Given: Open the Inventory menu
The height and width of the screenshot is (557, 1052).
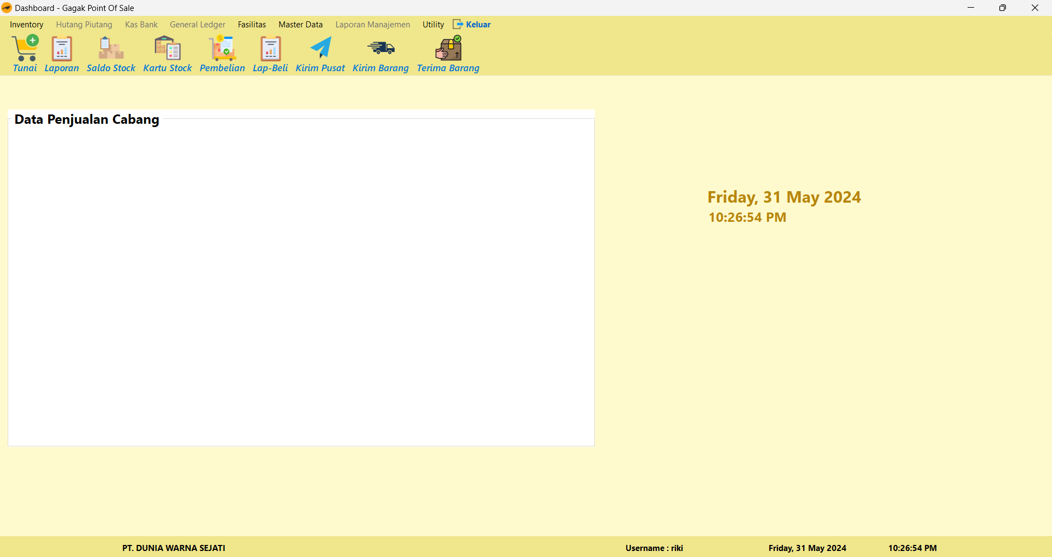Looking at the screenshot, I should (x=26, y=25).
